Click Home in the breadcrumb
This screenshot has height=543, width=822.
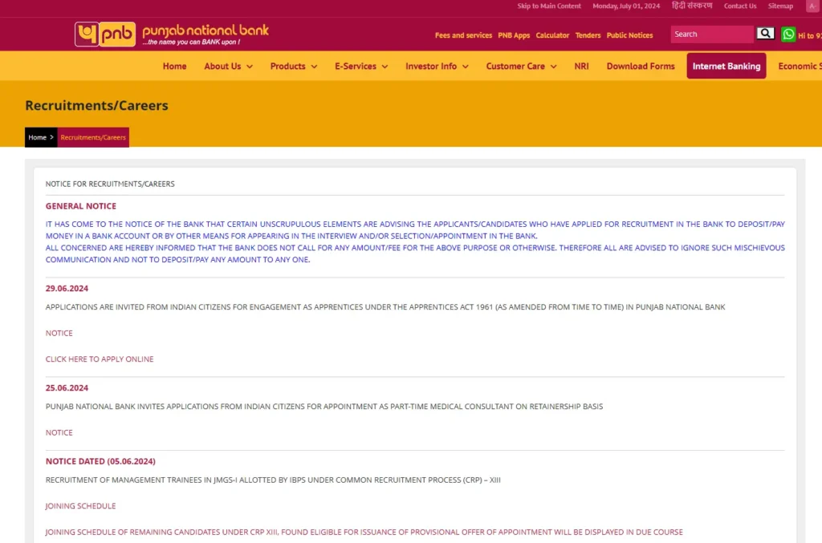(x=37, y=137)
